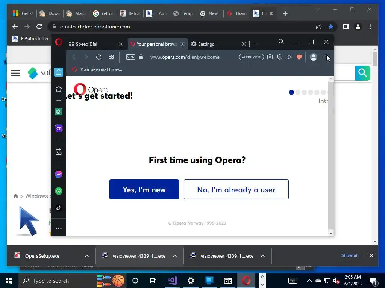Open TikTok in Opera sidebar
Screen dimensions: 385x288
pyautogui.click(x=58, y=208)
